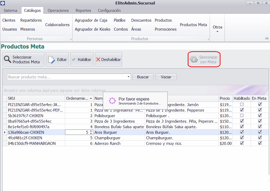The height and width of the screenshot is (191, 270).
Task: Click the Editar pencil document icon
Action: [52, 60]
